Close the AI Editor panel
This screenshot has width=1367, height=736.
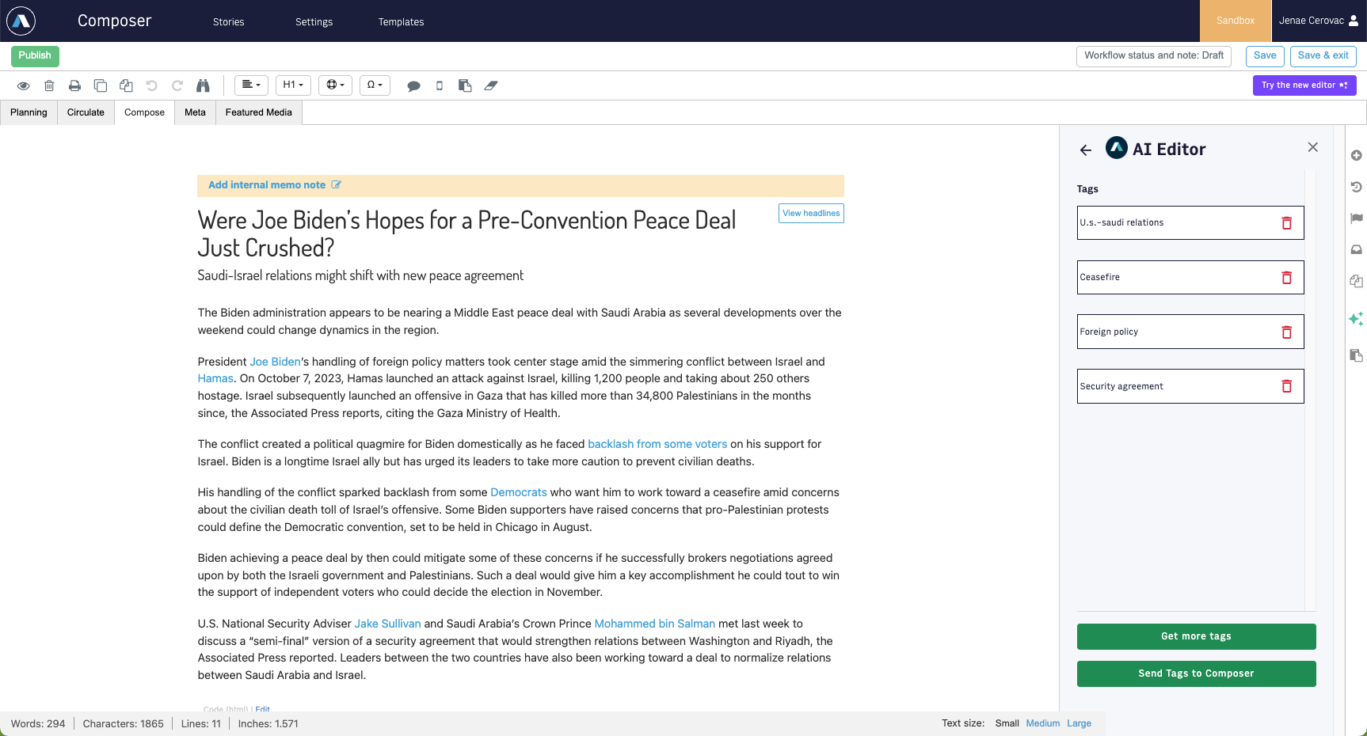tap(1313, 147)
